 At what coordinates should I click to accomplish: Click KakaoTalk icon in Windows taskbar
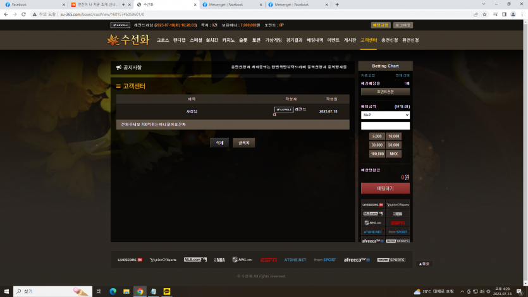pyautogui.click(x=167, y=291)
